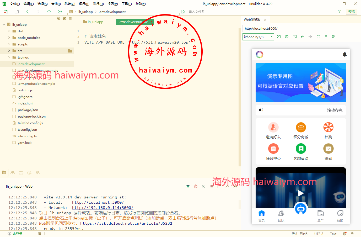
Task: Switch to the Web浏览器 tab
Action: (x=252, y=20)
